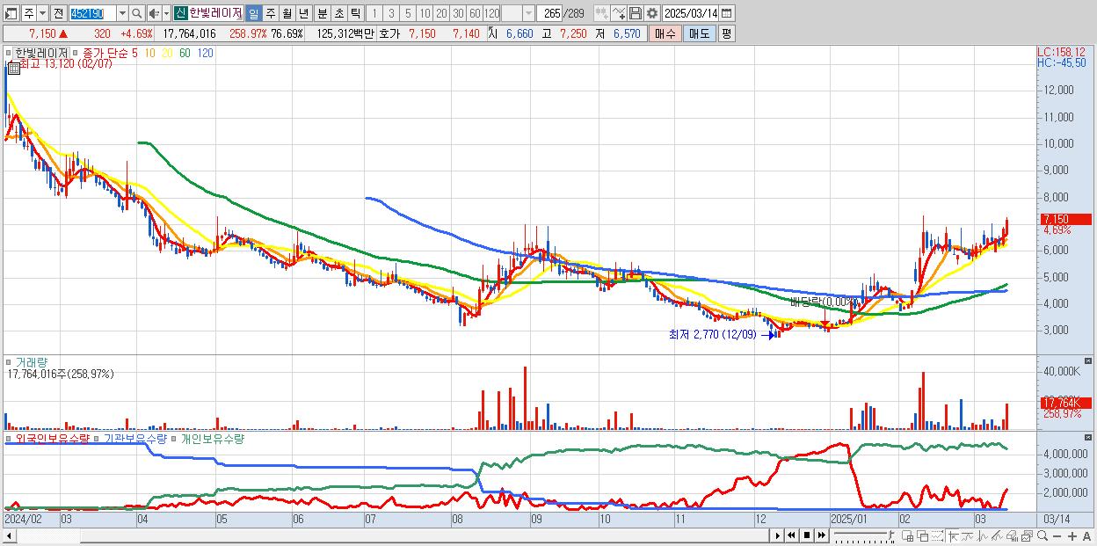Switch to daily 일 chart period
The height and width of the screenshot is (546, 1097).
tap(253, 13)
